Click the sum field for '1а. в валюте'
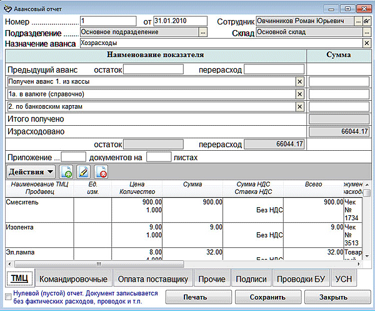The height and width of the screenshot is (311, 375). [339, 94]
